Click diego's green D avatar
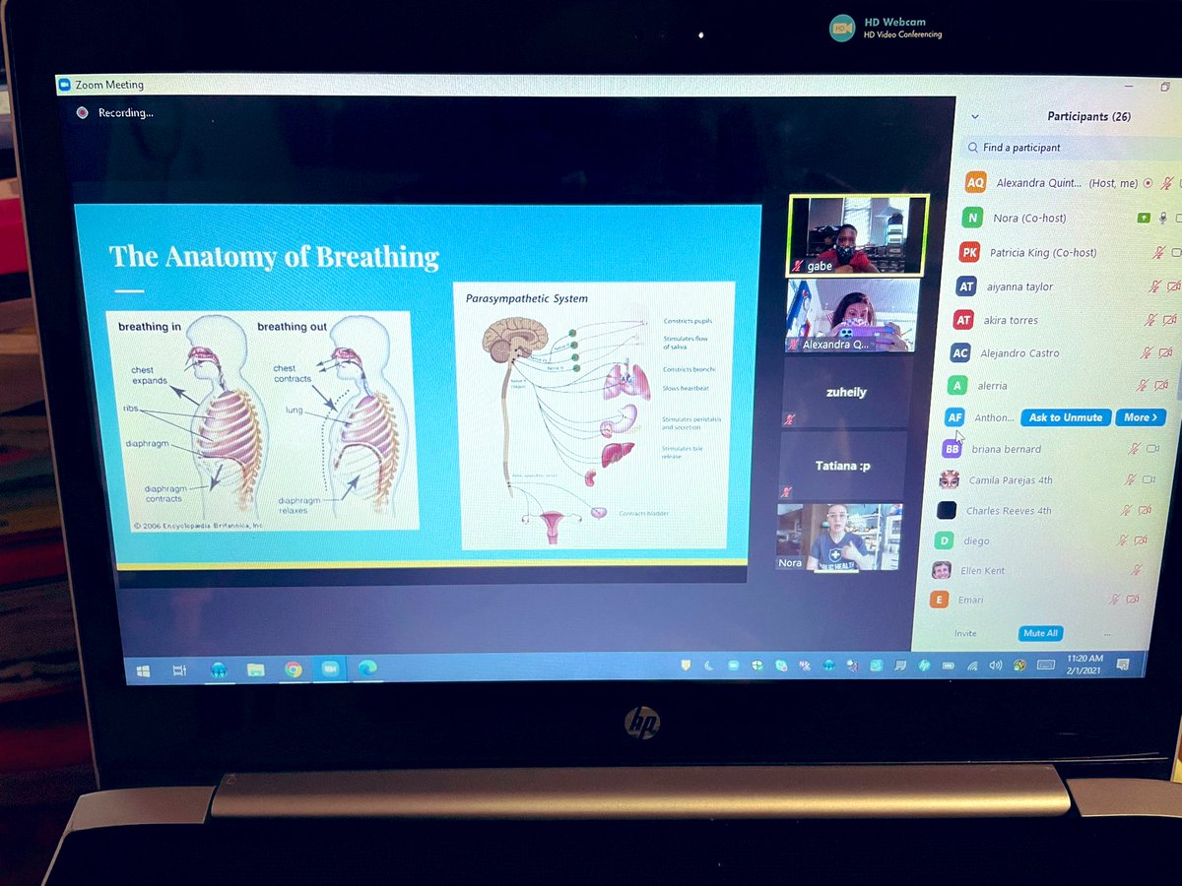The image size is (1182, 886). [945, 540]
